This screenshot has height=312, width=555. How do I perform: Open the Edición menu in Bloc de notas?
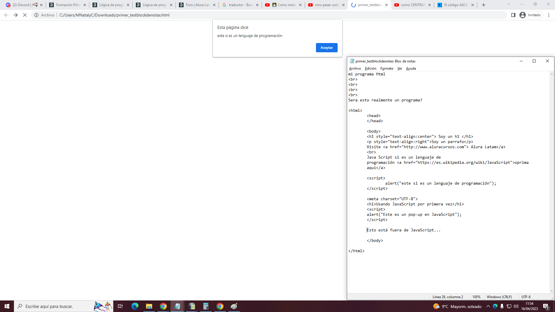click(371, 68)
